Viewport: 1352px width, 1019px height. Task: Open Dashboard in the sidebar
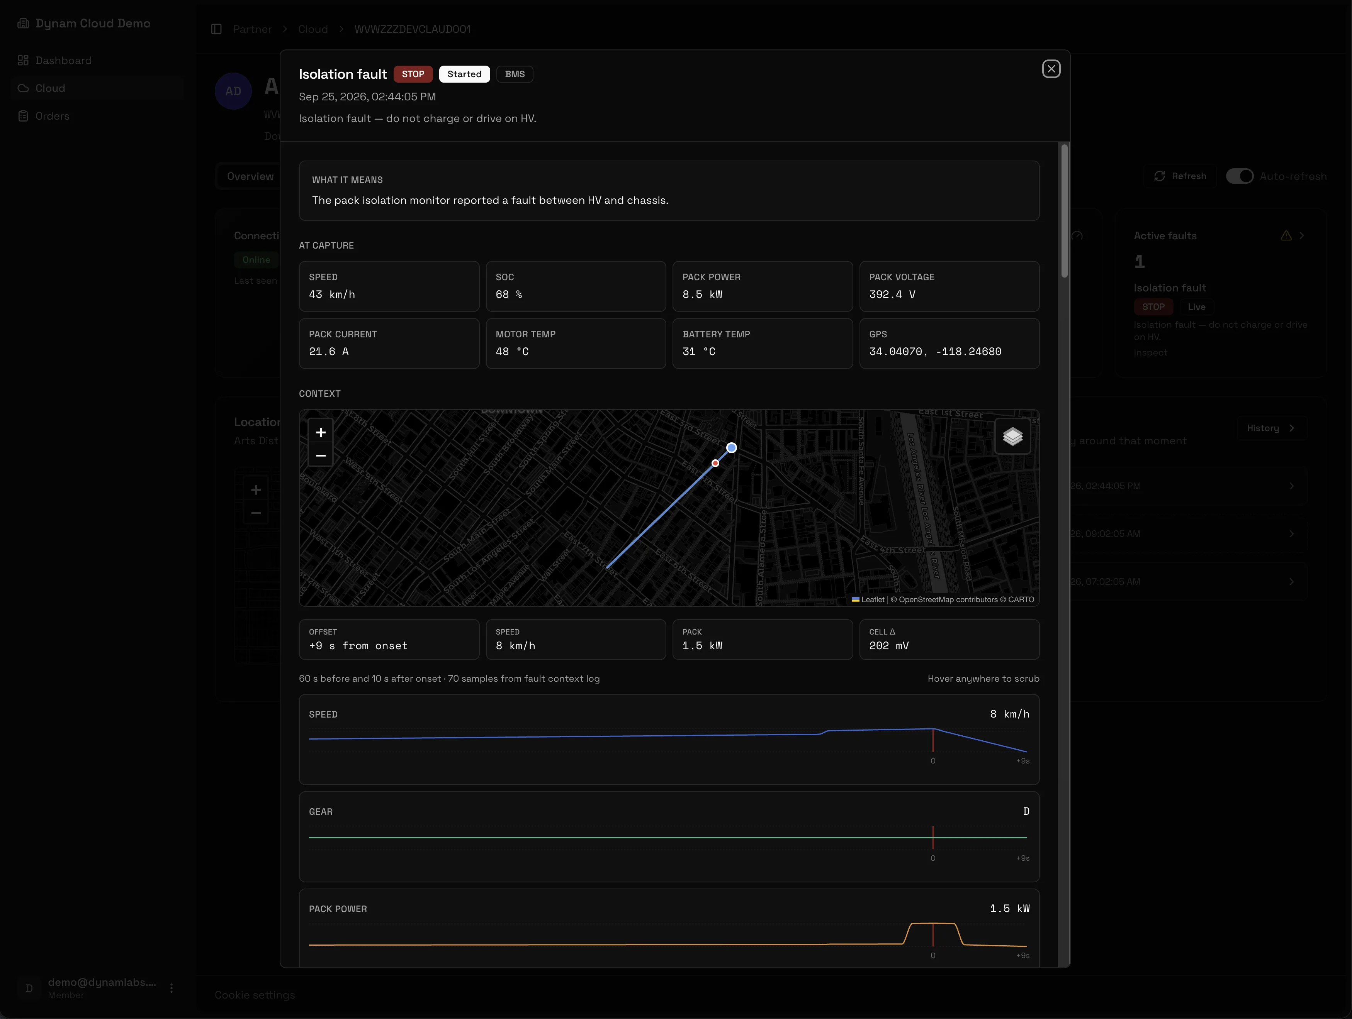[98, 61]
